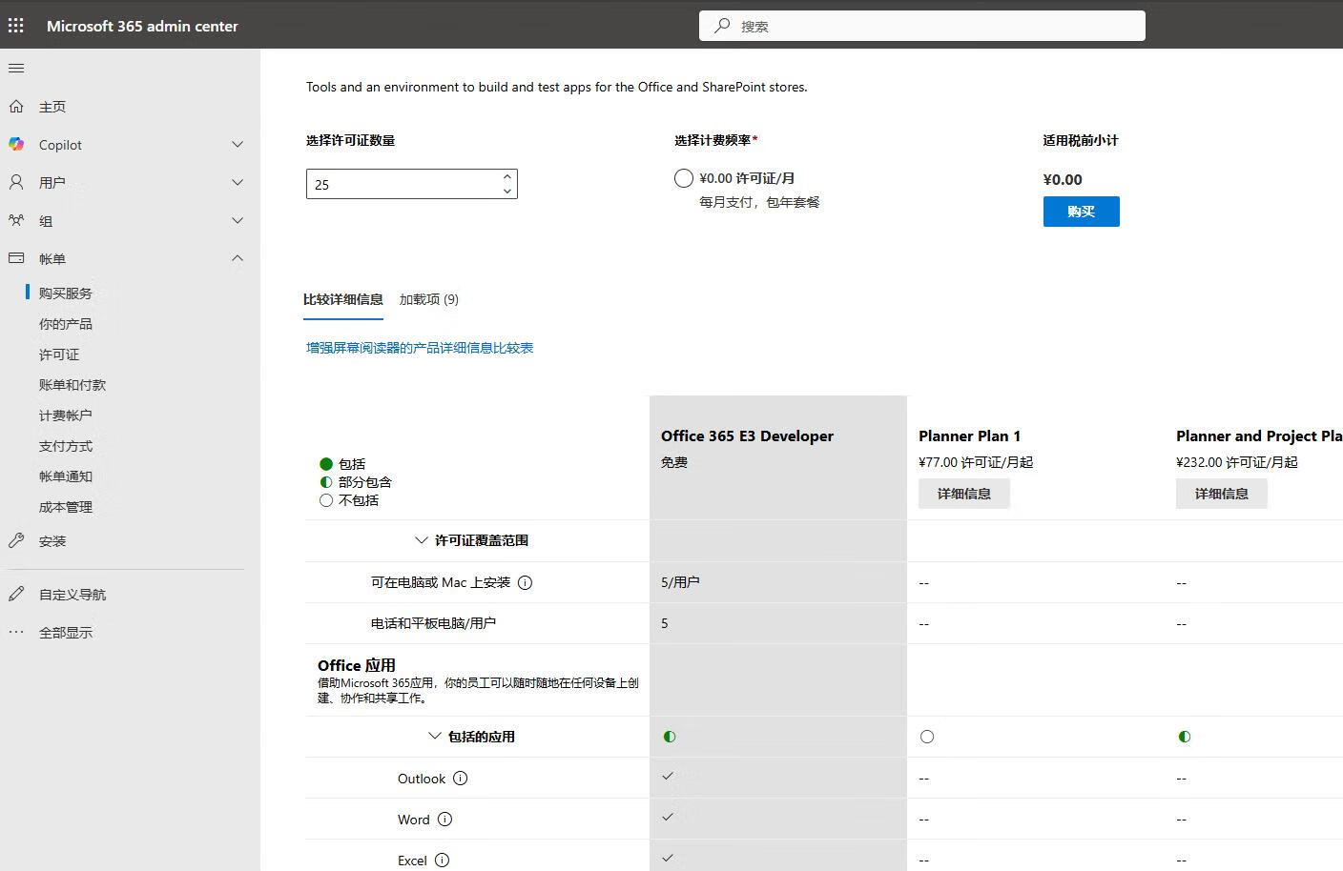Collapse the navigation hamburger menu
The width and height of the screenshot is (1343, 871).
tap(16, 69)
